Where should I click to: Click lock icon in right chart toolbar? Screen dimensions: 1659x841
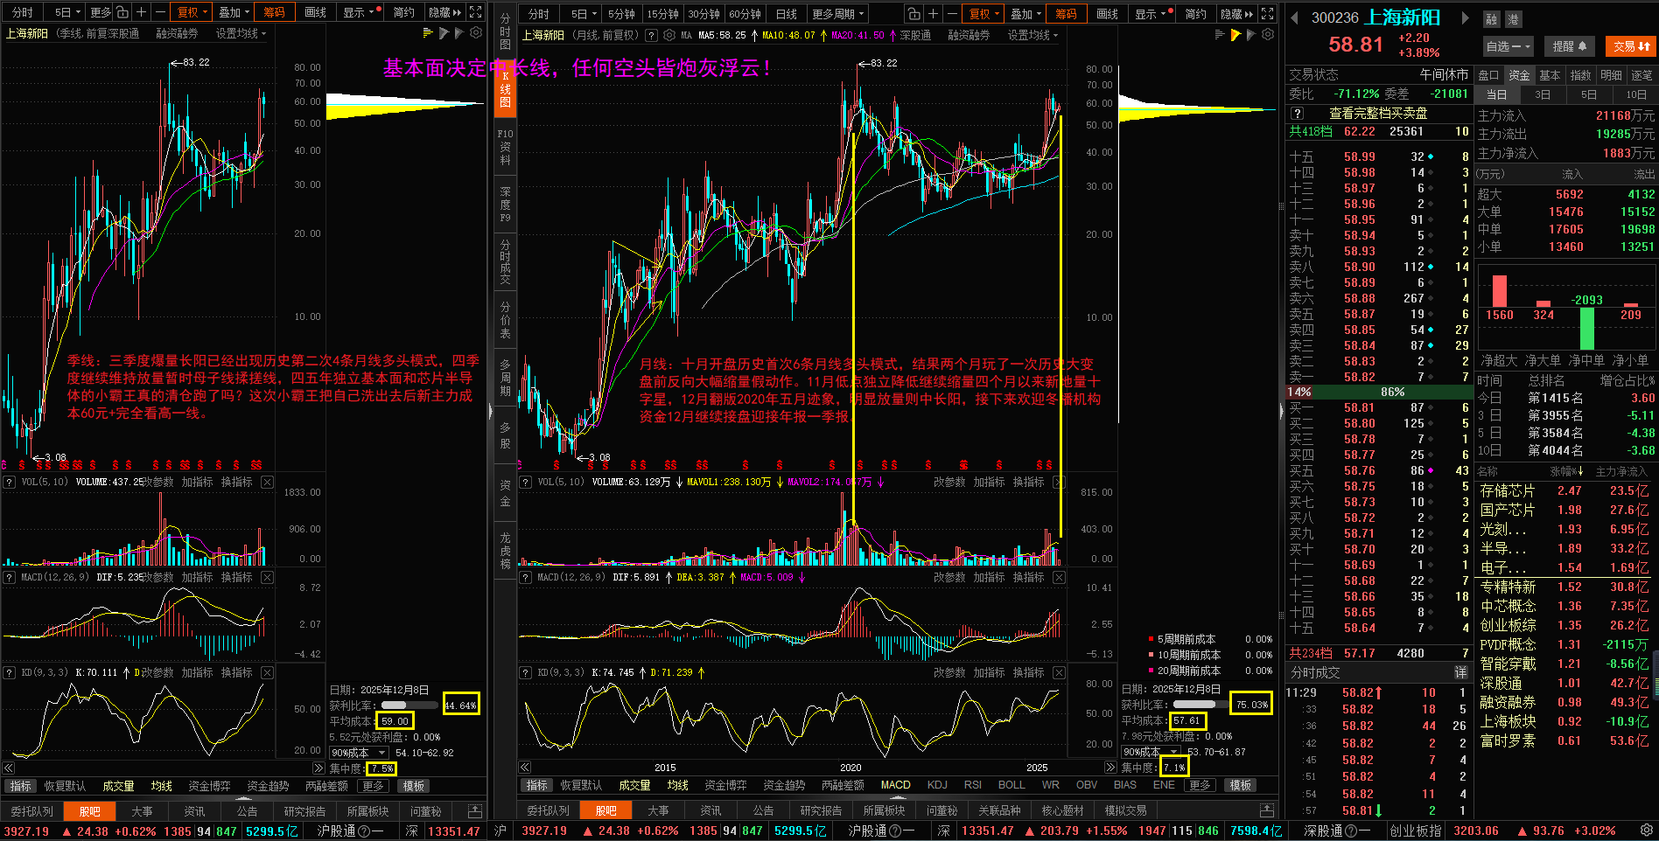tap(913, 13)
